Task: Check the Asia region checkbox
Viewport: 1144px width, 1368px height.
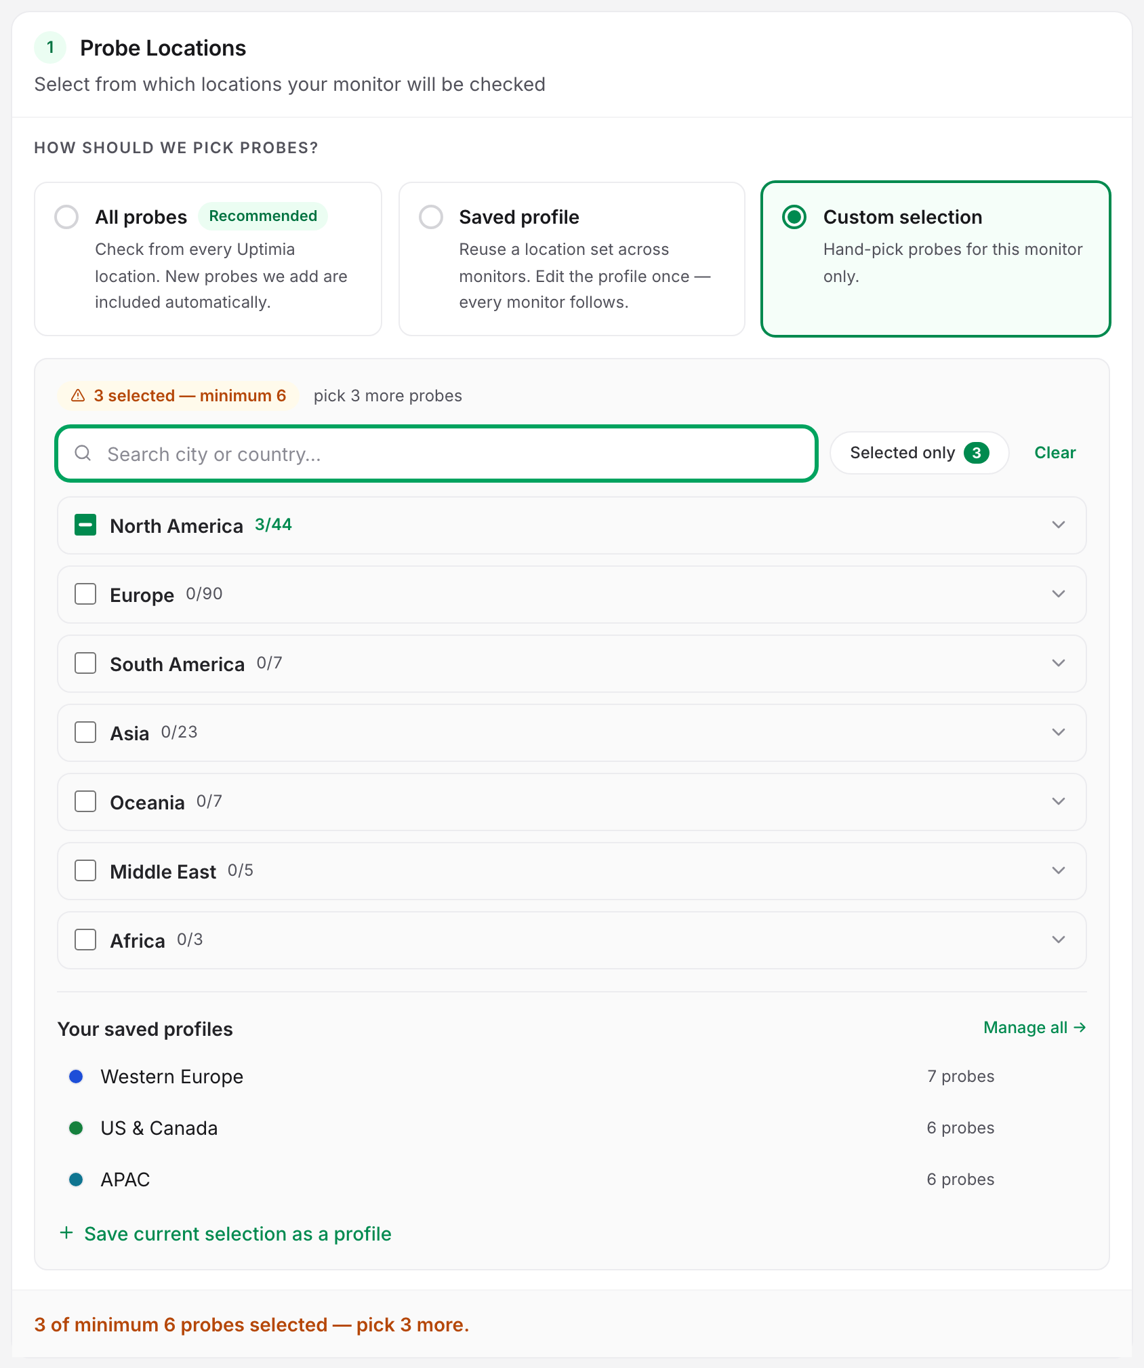Action: click(x=85, y=732)
